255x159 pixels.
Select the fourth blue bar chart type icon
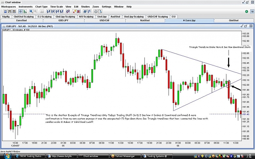pos(62,11)
